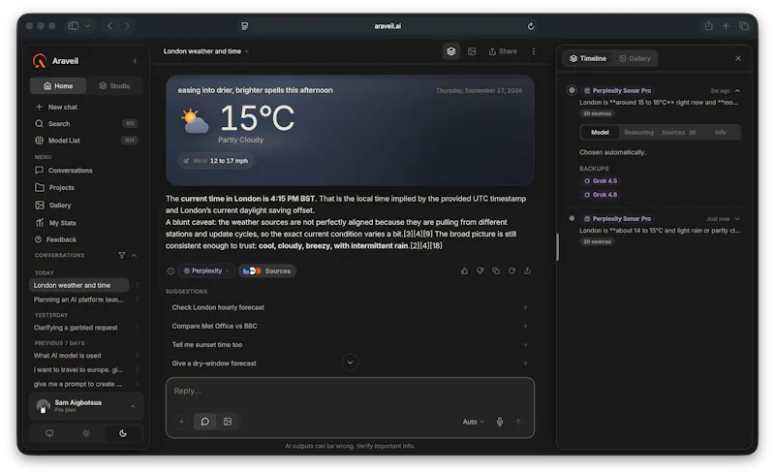Switch to dark theme moon icon
This screenshot has height=476, width=775.
click(x=123, y=433)
